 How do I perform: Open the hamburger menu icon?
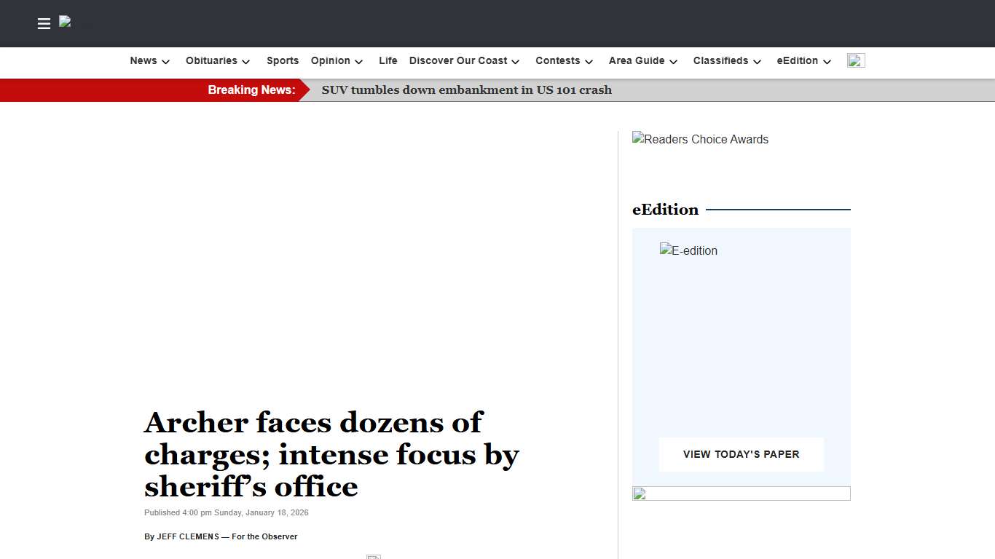tap(44, 24)
